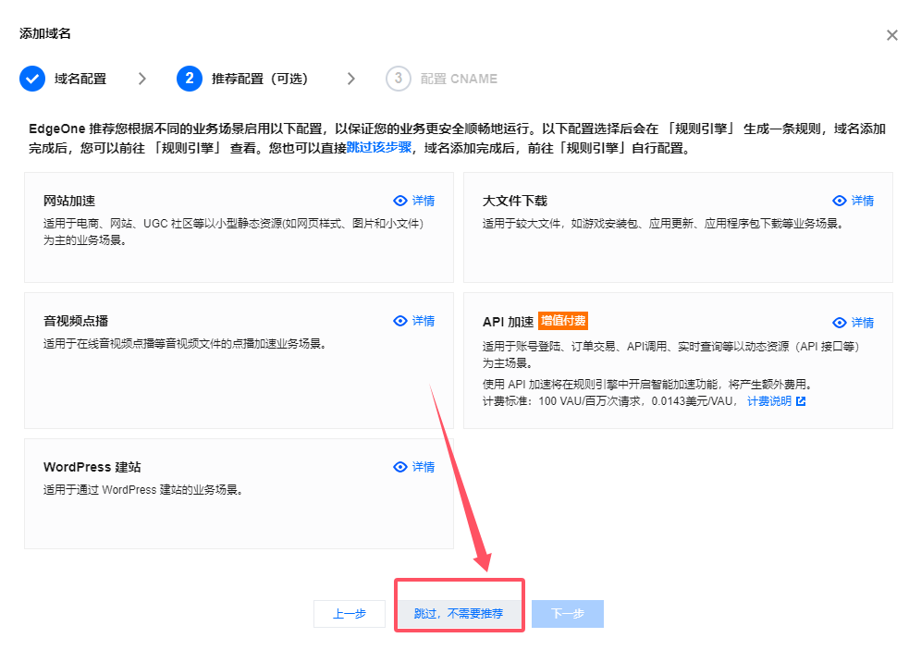Screen dimensions: 921x650
Task: Open the 计费说明 link
Action: 768,401
